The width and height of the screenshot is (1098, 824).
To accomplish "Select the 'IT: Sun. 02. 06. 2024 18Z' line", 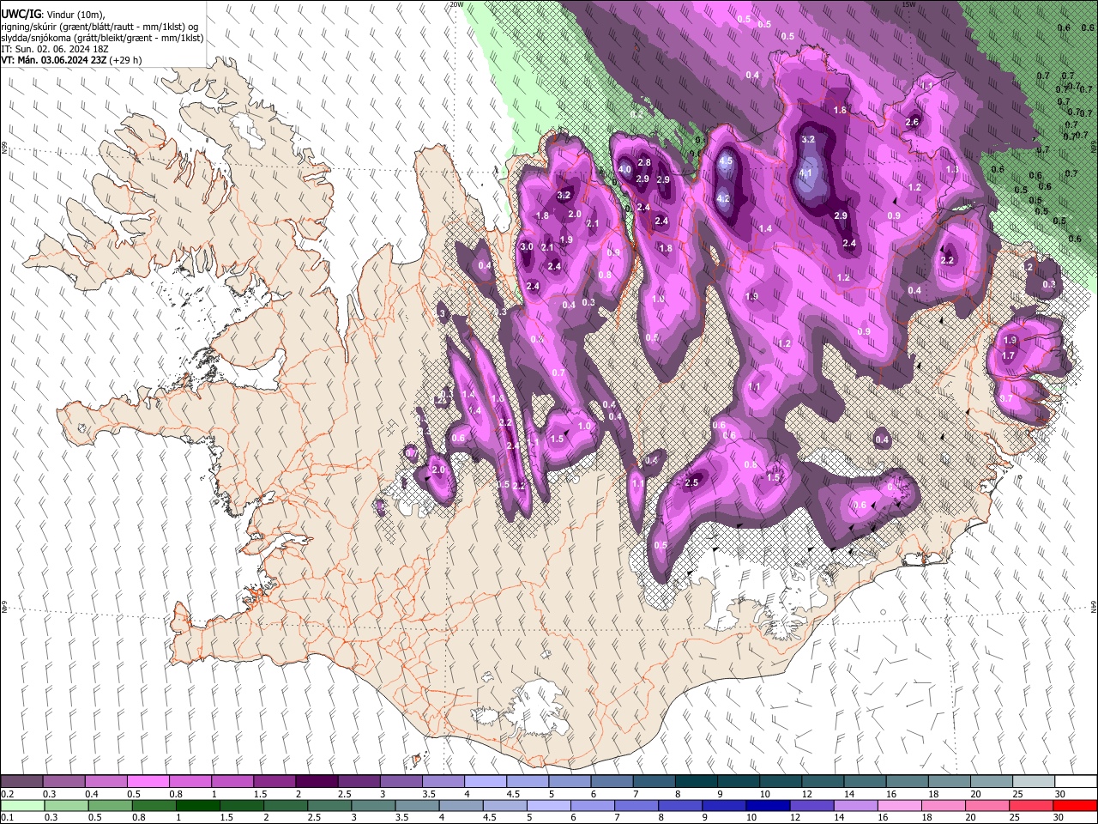I will pos(55,49).
